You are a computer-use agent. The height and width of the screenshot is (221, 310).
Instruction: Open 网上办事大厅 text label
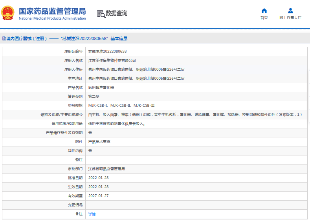290,18
